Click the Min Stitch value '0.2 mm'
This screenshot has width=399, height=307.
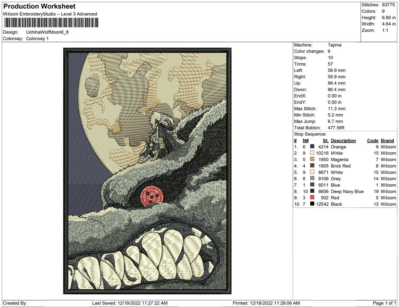click(x=335, y=115)
